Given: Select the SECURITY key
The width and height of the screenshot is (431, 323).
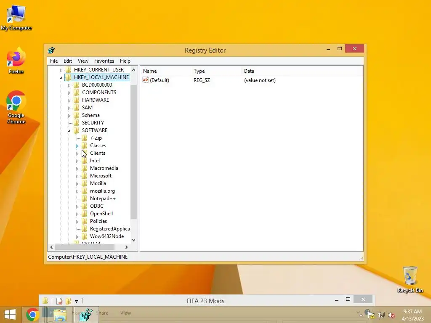Looking at the screenshot, I should pos(93,123).
